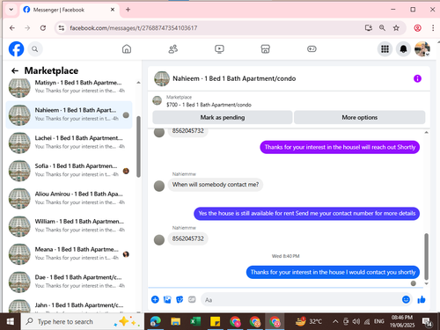Open William conversation in the list

pos(69,226)
